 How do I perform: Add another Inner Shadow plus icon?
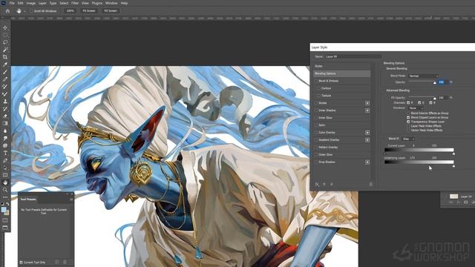(367, 111)
